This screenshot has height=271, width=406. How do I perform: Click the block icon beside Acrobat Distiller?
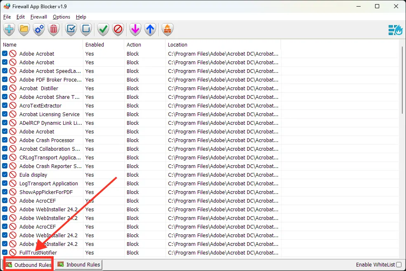point(13,89)
